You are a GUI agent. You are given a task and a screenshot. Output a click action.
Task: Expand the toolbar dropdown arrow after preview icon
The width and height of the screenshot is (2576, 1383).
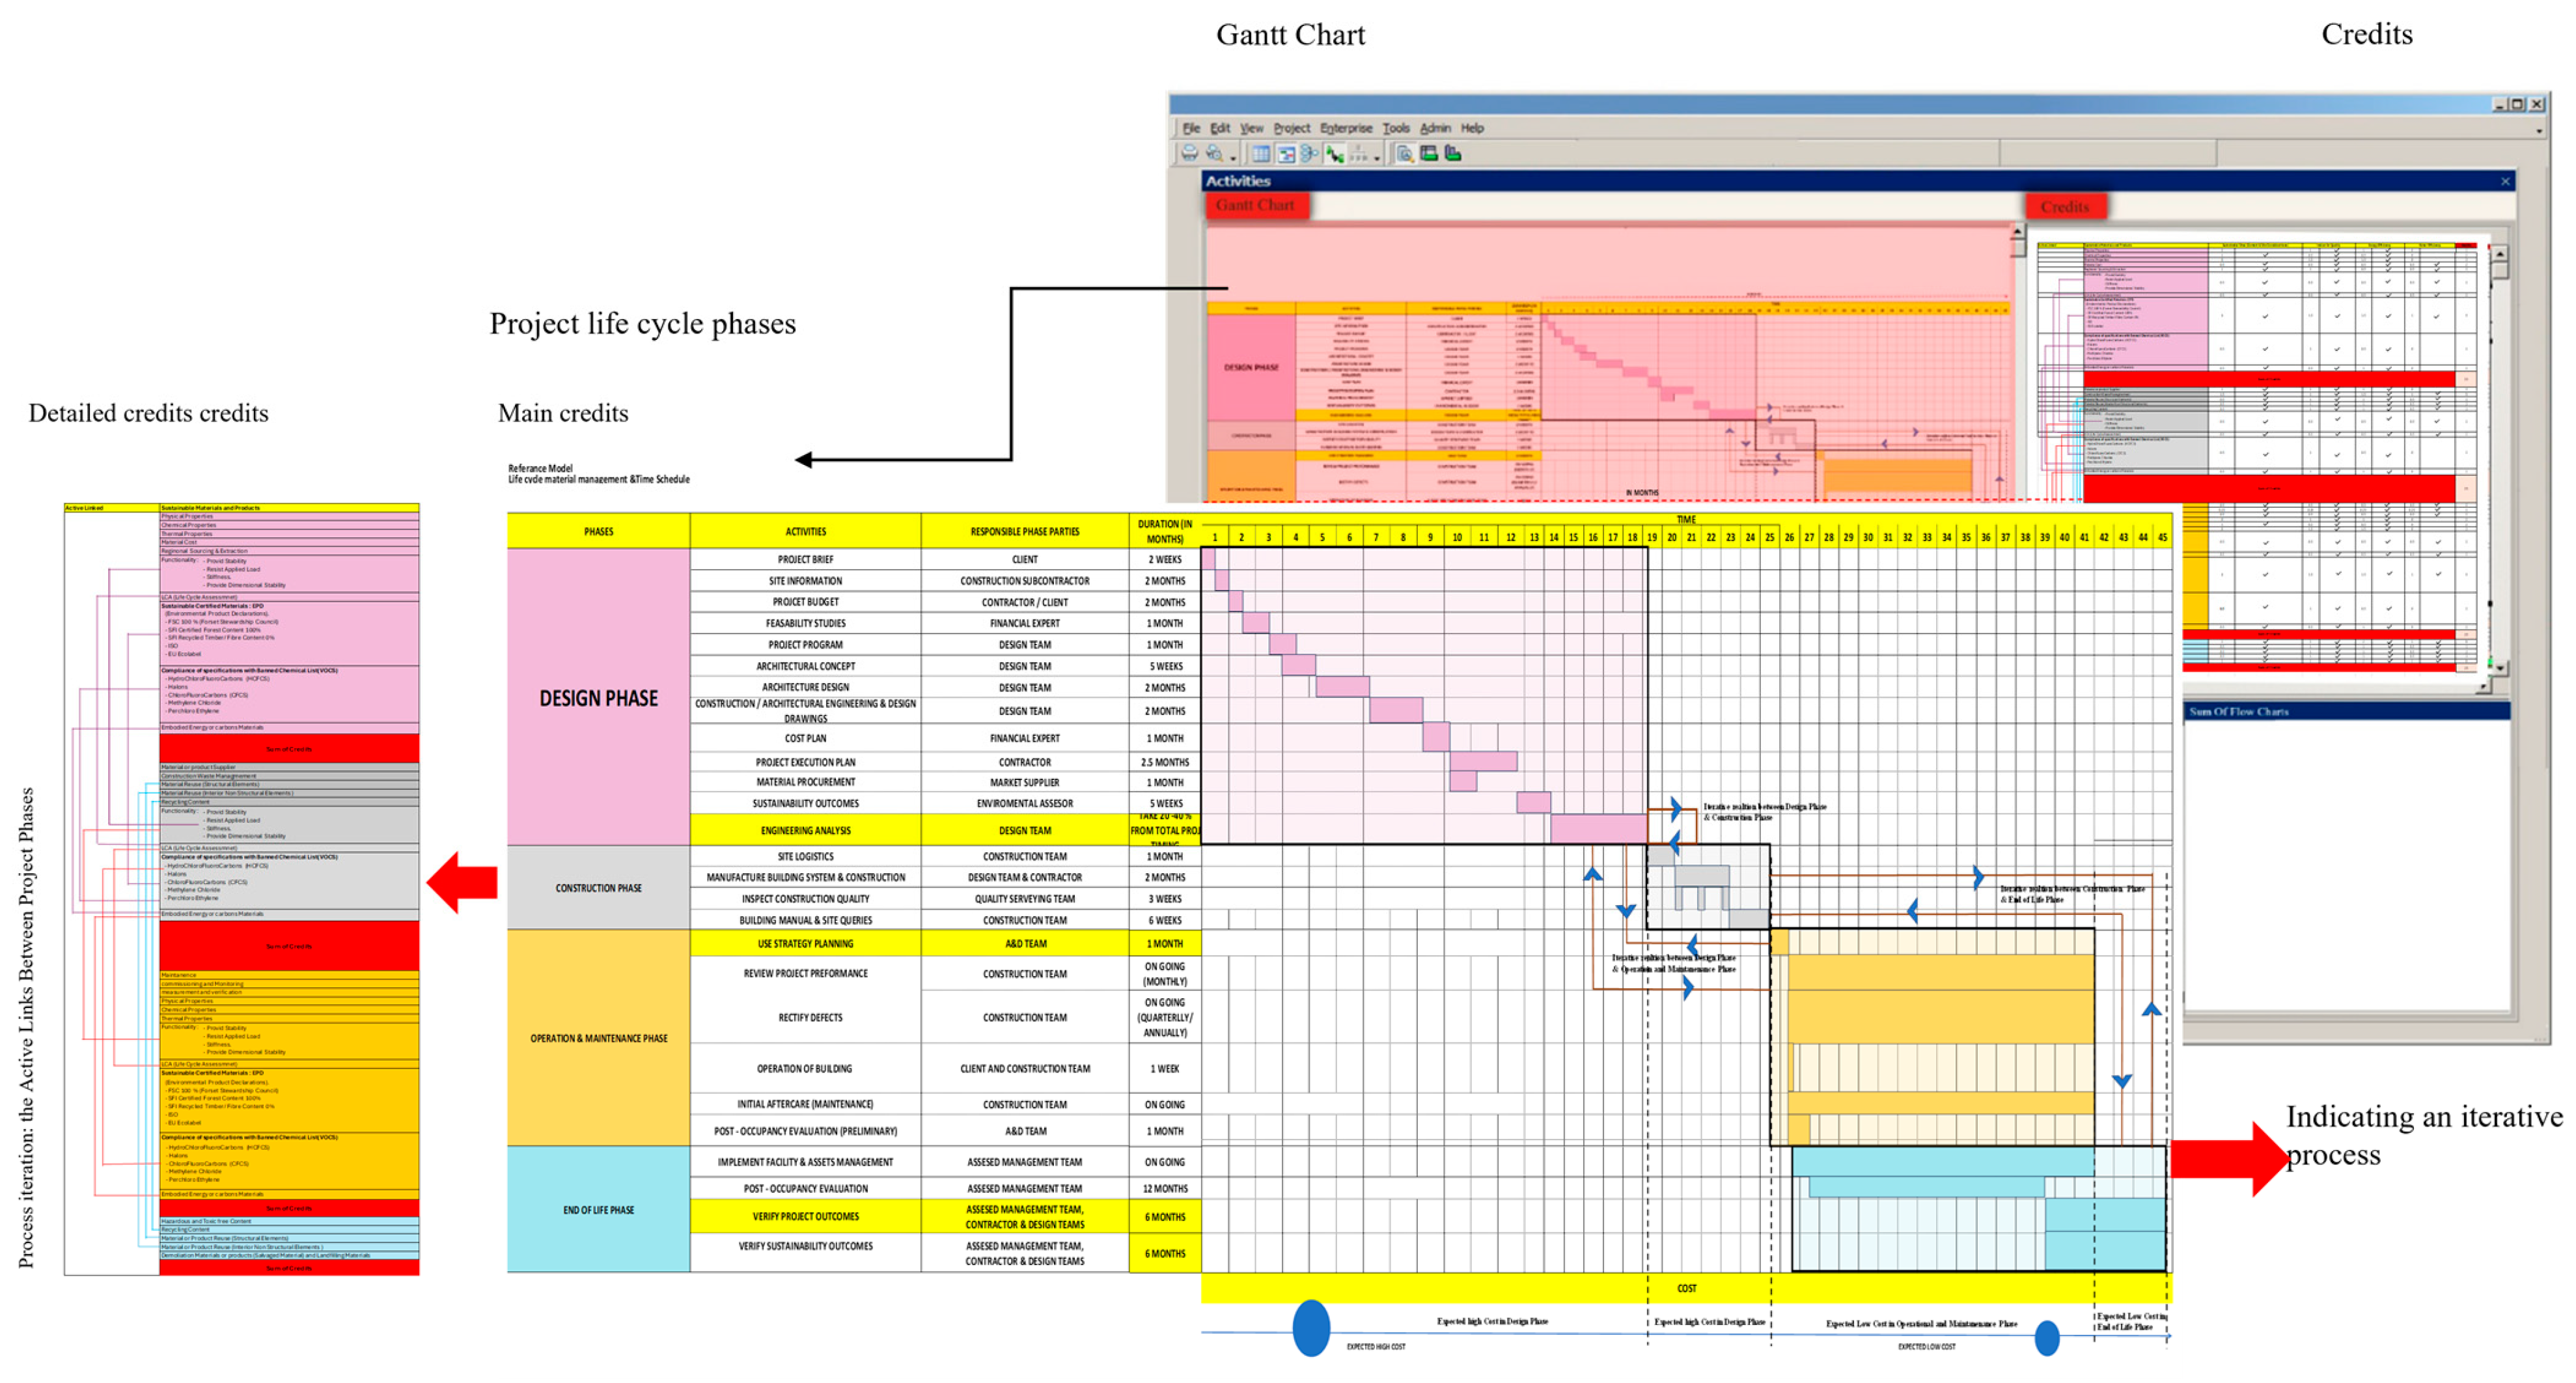pos(1233,159)
